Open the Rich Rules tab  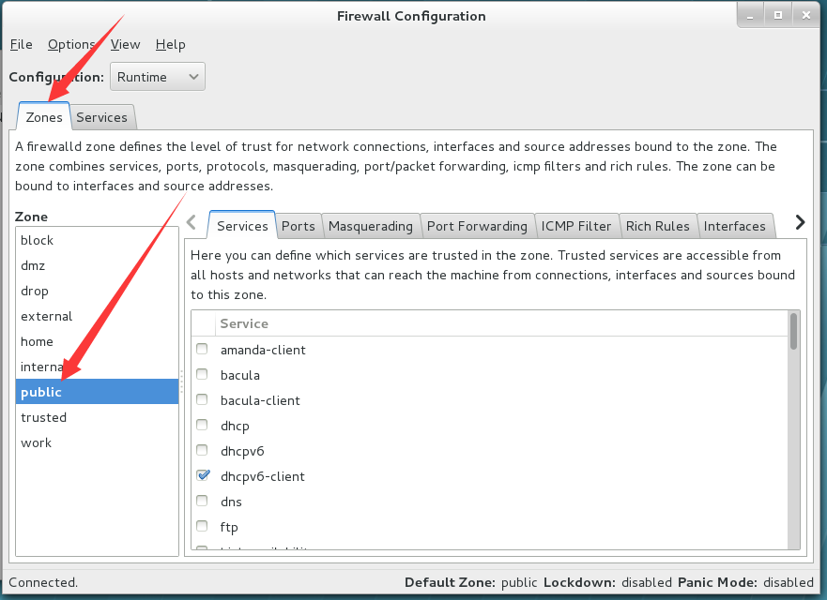[658, 226]
